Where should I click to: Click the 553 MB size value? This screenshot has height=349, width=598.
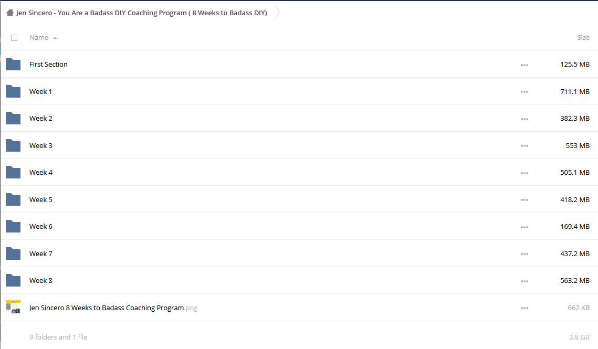pos(578,145)
